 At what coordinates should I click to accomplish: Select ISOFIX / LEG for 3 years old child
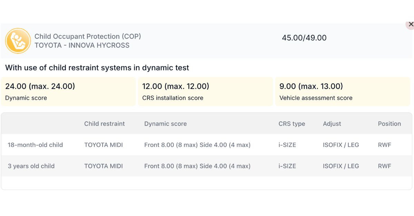coord(341,166)
